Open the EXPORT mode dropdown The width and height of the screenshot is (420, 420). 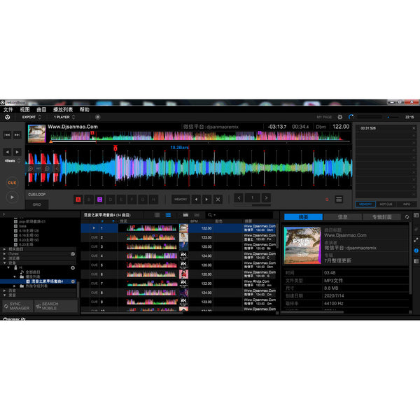click(31, 117)
